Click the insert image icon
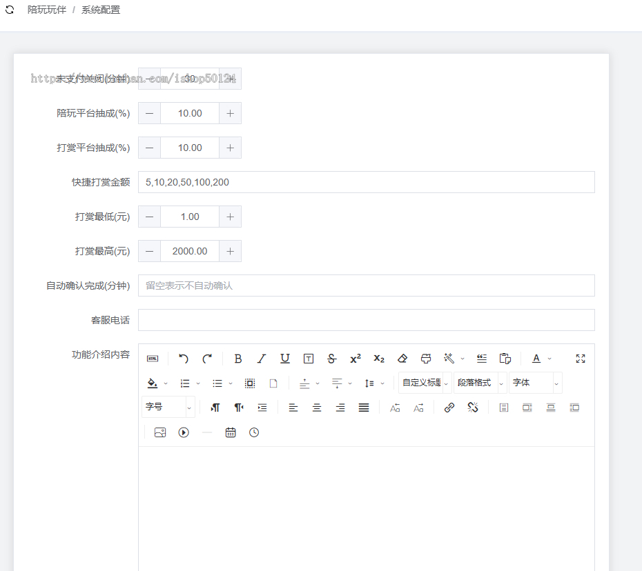Screen dimensions: 642x571 [x=160, y=432]
